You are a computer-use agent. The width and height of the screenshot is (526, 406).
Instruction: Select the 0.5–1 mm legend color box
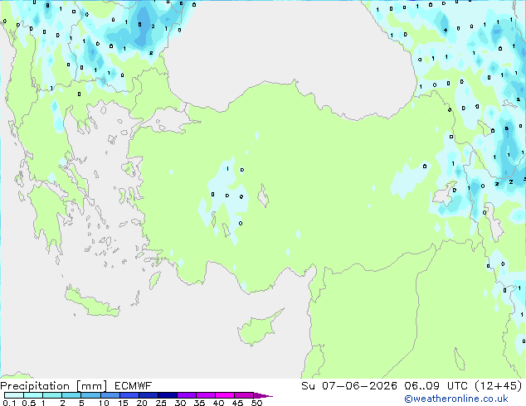coord(33,395)
